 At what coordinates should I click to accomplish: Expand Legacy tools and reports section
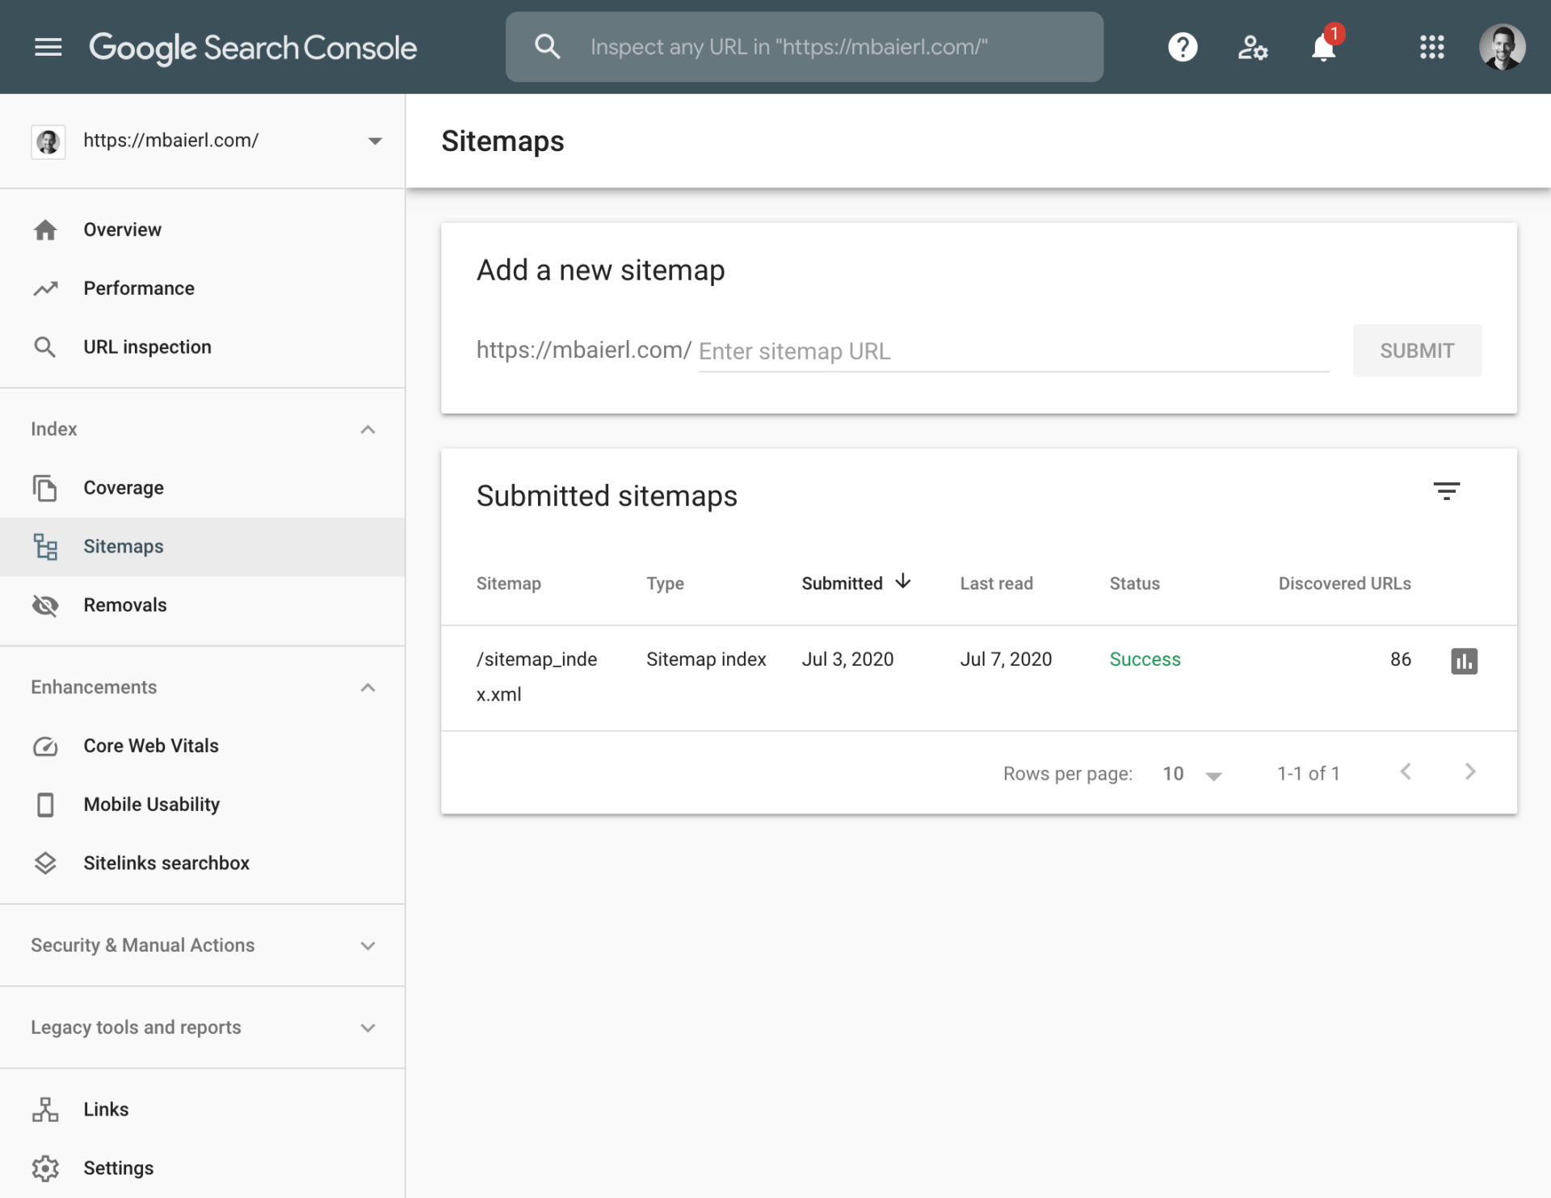click(x=368, y=1028)
